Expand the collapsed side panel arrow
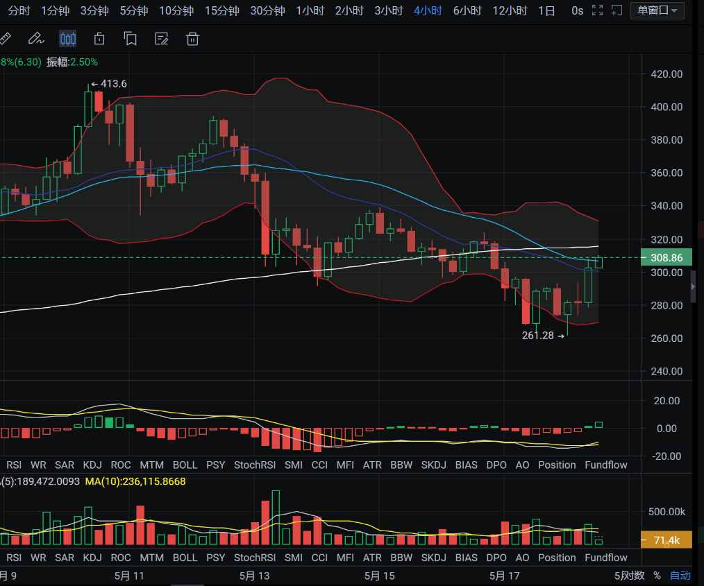This screenshot has width=704, height=586. coord(693,286)
